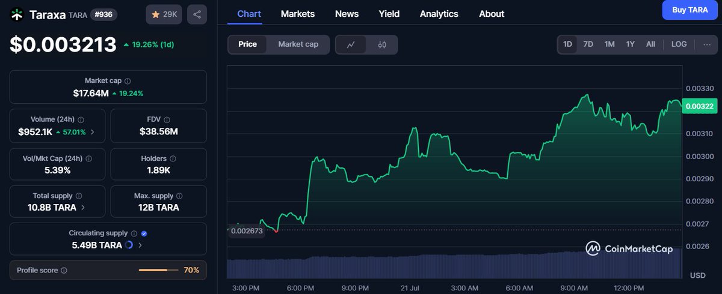
Task: Select All time range
Action: (x=650, y=44)
